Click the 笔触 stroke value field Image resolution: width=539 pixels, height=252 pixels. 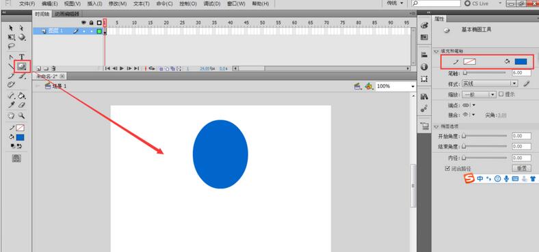521,73
